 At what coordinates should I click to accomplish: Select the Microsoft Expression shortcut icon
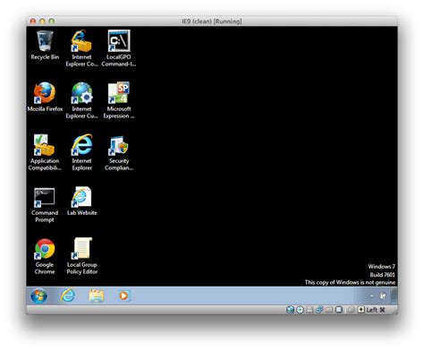(x=119, y=100)
